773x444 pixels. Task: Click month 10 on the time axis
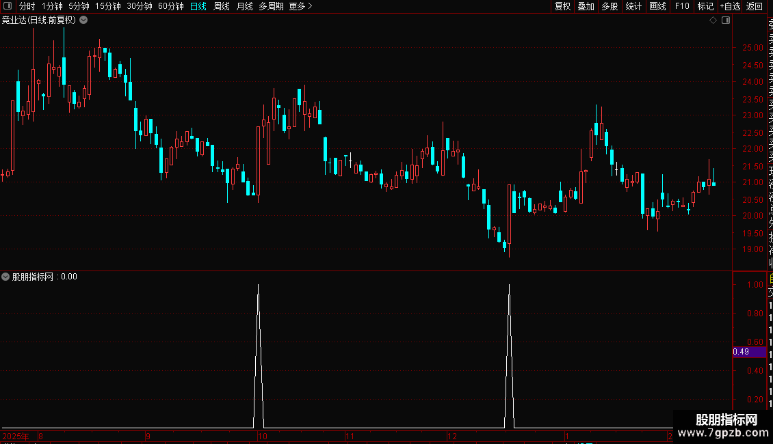pyautogui.click(x=262, y=436)
